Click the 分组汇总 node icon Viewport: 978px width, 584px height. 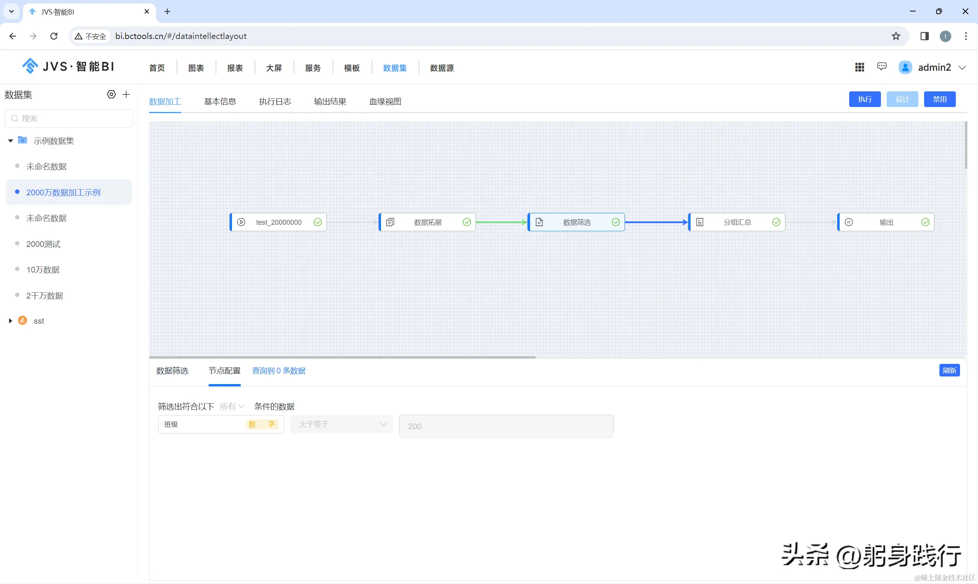click(700, 222)
